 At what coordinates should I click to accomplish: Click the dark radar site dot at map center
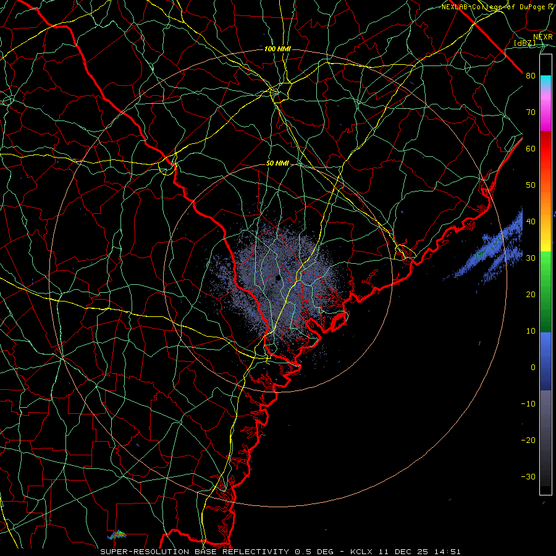click(x=277, y=279)
